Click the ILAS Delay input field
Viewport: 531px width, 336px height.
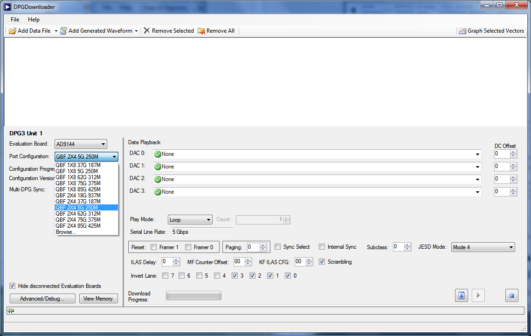click(x=167, y=262)
